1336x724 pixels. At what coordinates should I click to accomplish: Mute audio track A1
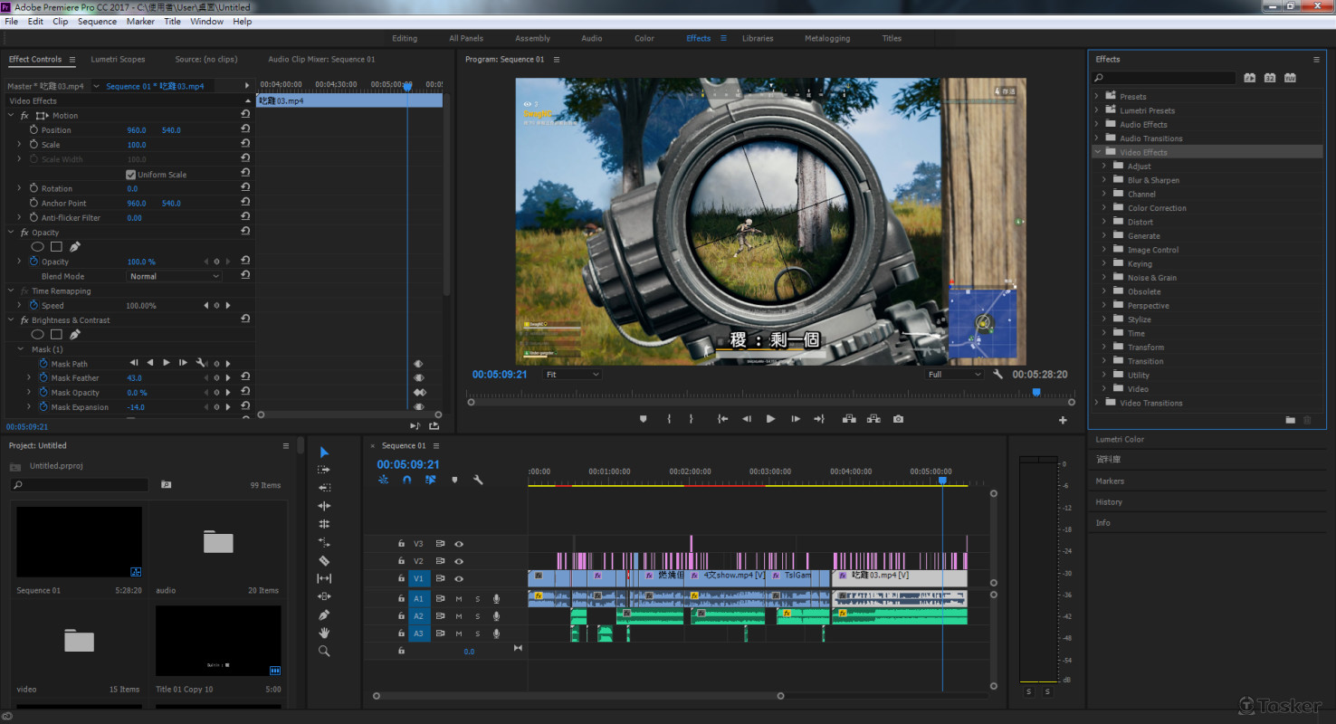(459, 598)
